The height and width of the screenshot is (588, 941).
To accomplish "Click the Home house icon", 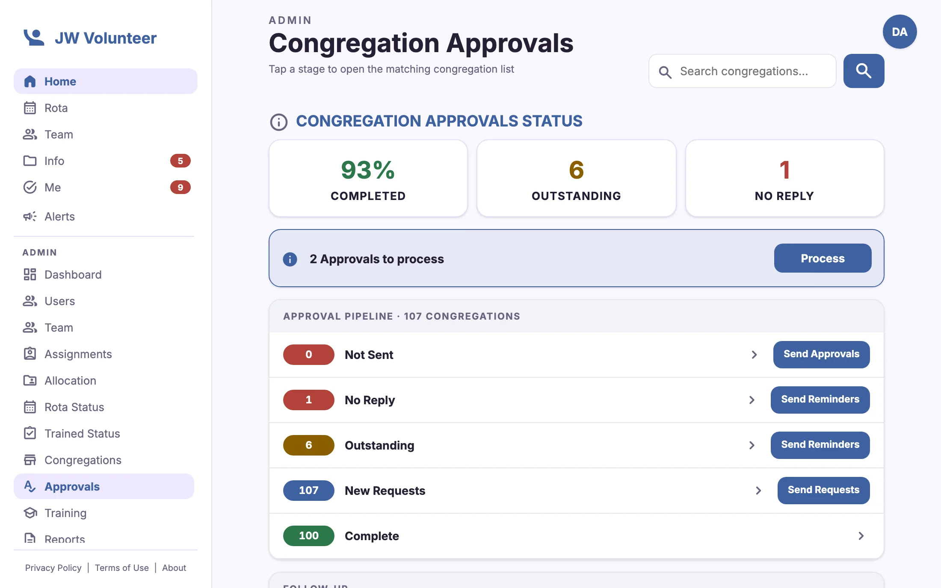I will (30, 81).
